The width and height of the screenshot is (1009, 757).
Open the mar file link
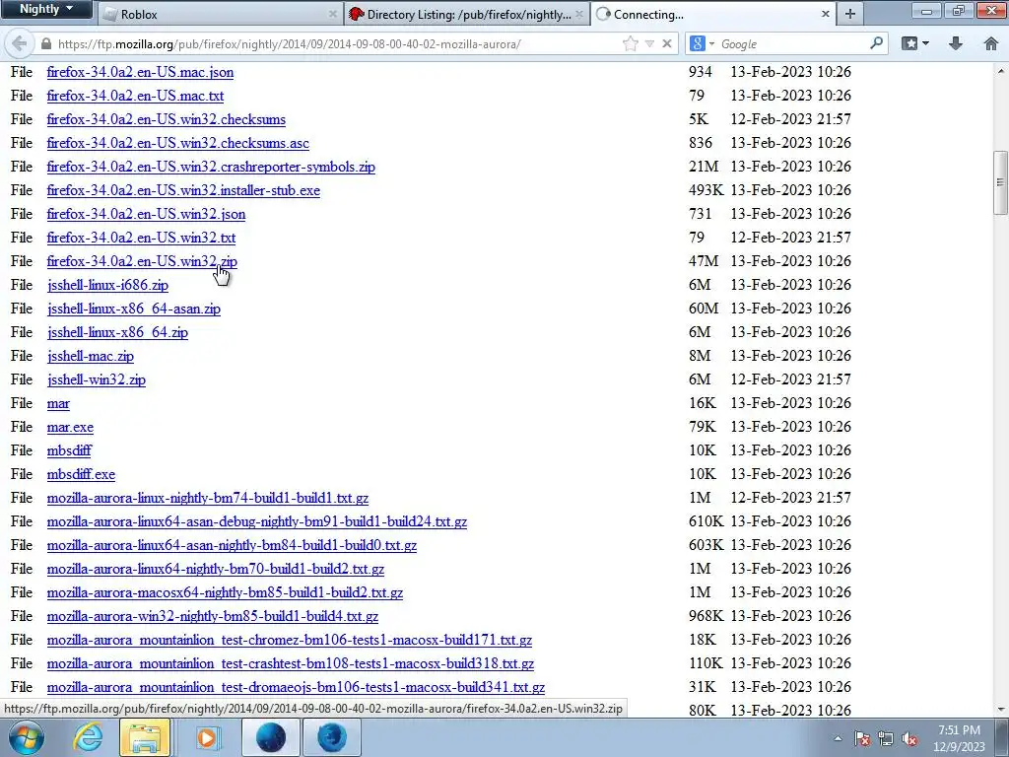point(58,403)
